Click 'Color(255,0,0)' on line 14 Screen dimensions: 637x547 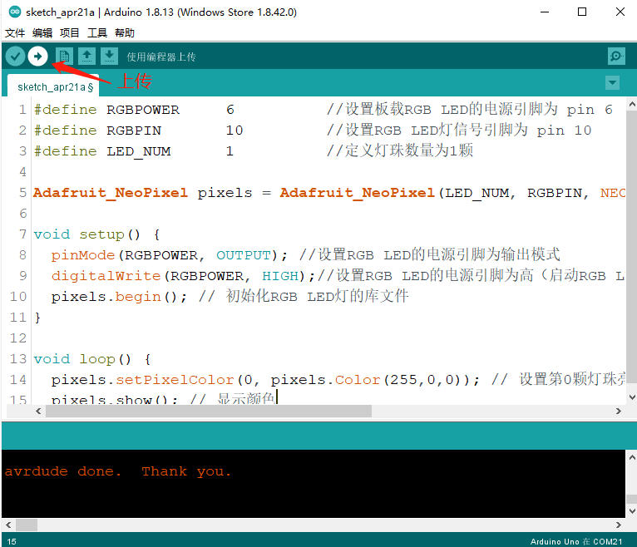398,380
